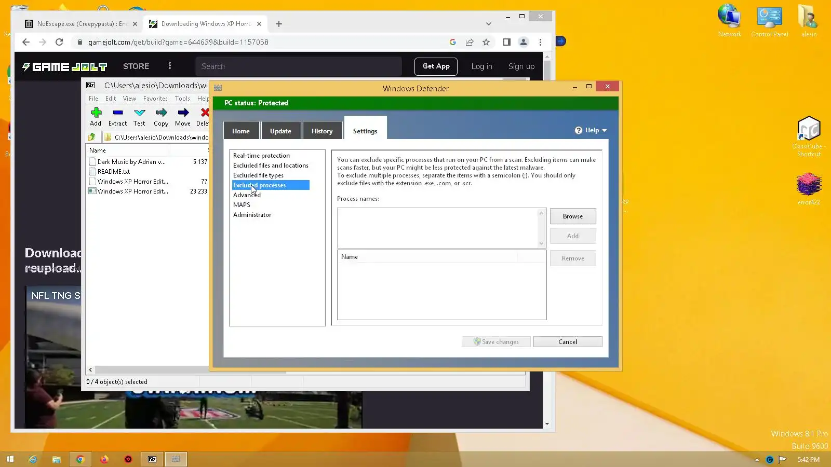Show hidden system tray icons
Screen dimensions: 831x467
coord(757,460)
